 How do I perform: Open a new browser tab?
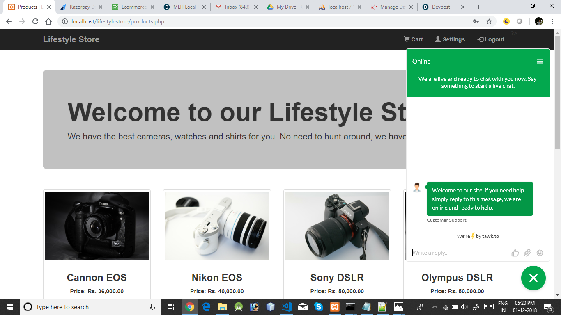[x=478, y=7]
